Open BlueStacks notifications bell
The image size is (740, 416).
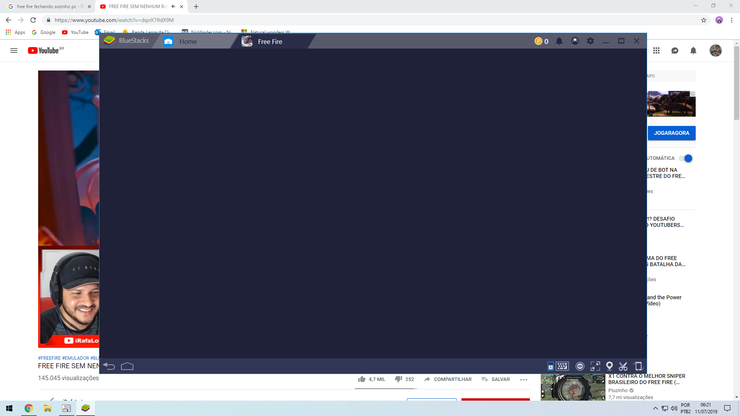click(x=559, y=41)
